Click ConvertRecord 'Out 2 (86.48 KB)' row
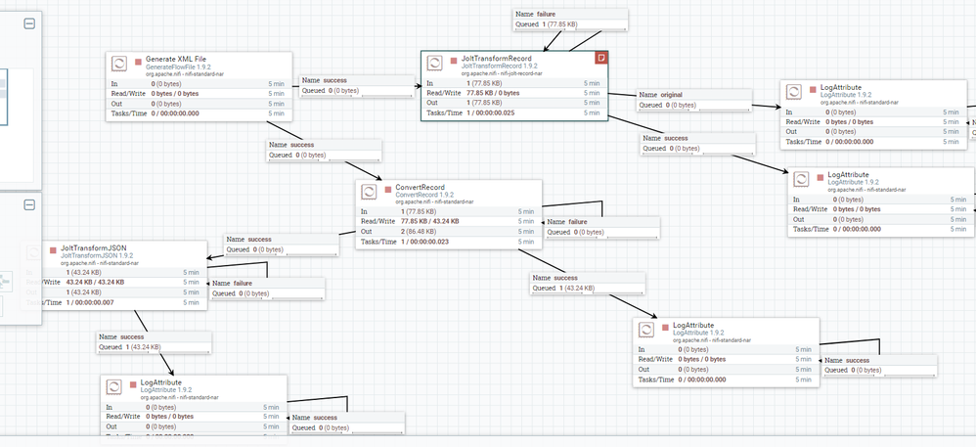The height and width of the screenshot is (447, 976). pyautogui.click(x=449, y=231)
